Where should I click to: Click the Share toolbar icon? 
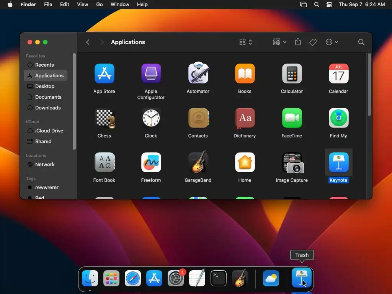pos(298,42)
